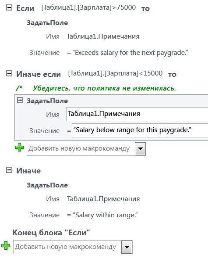This screenshot has height=259, width=208.
Task: Select the Конец блока "Если" line
Action: (51, 233)
